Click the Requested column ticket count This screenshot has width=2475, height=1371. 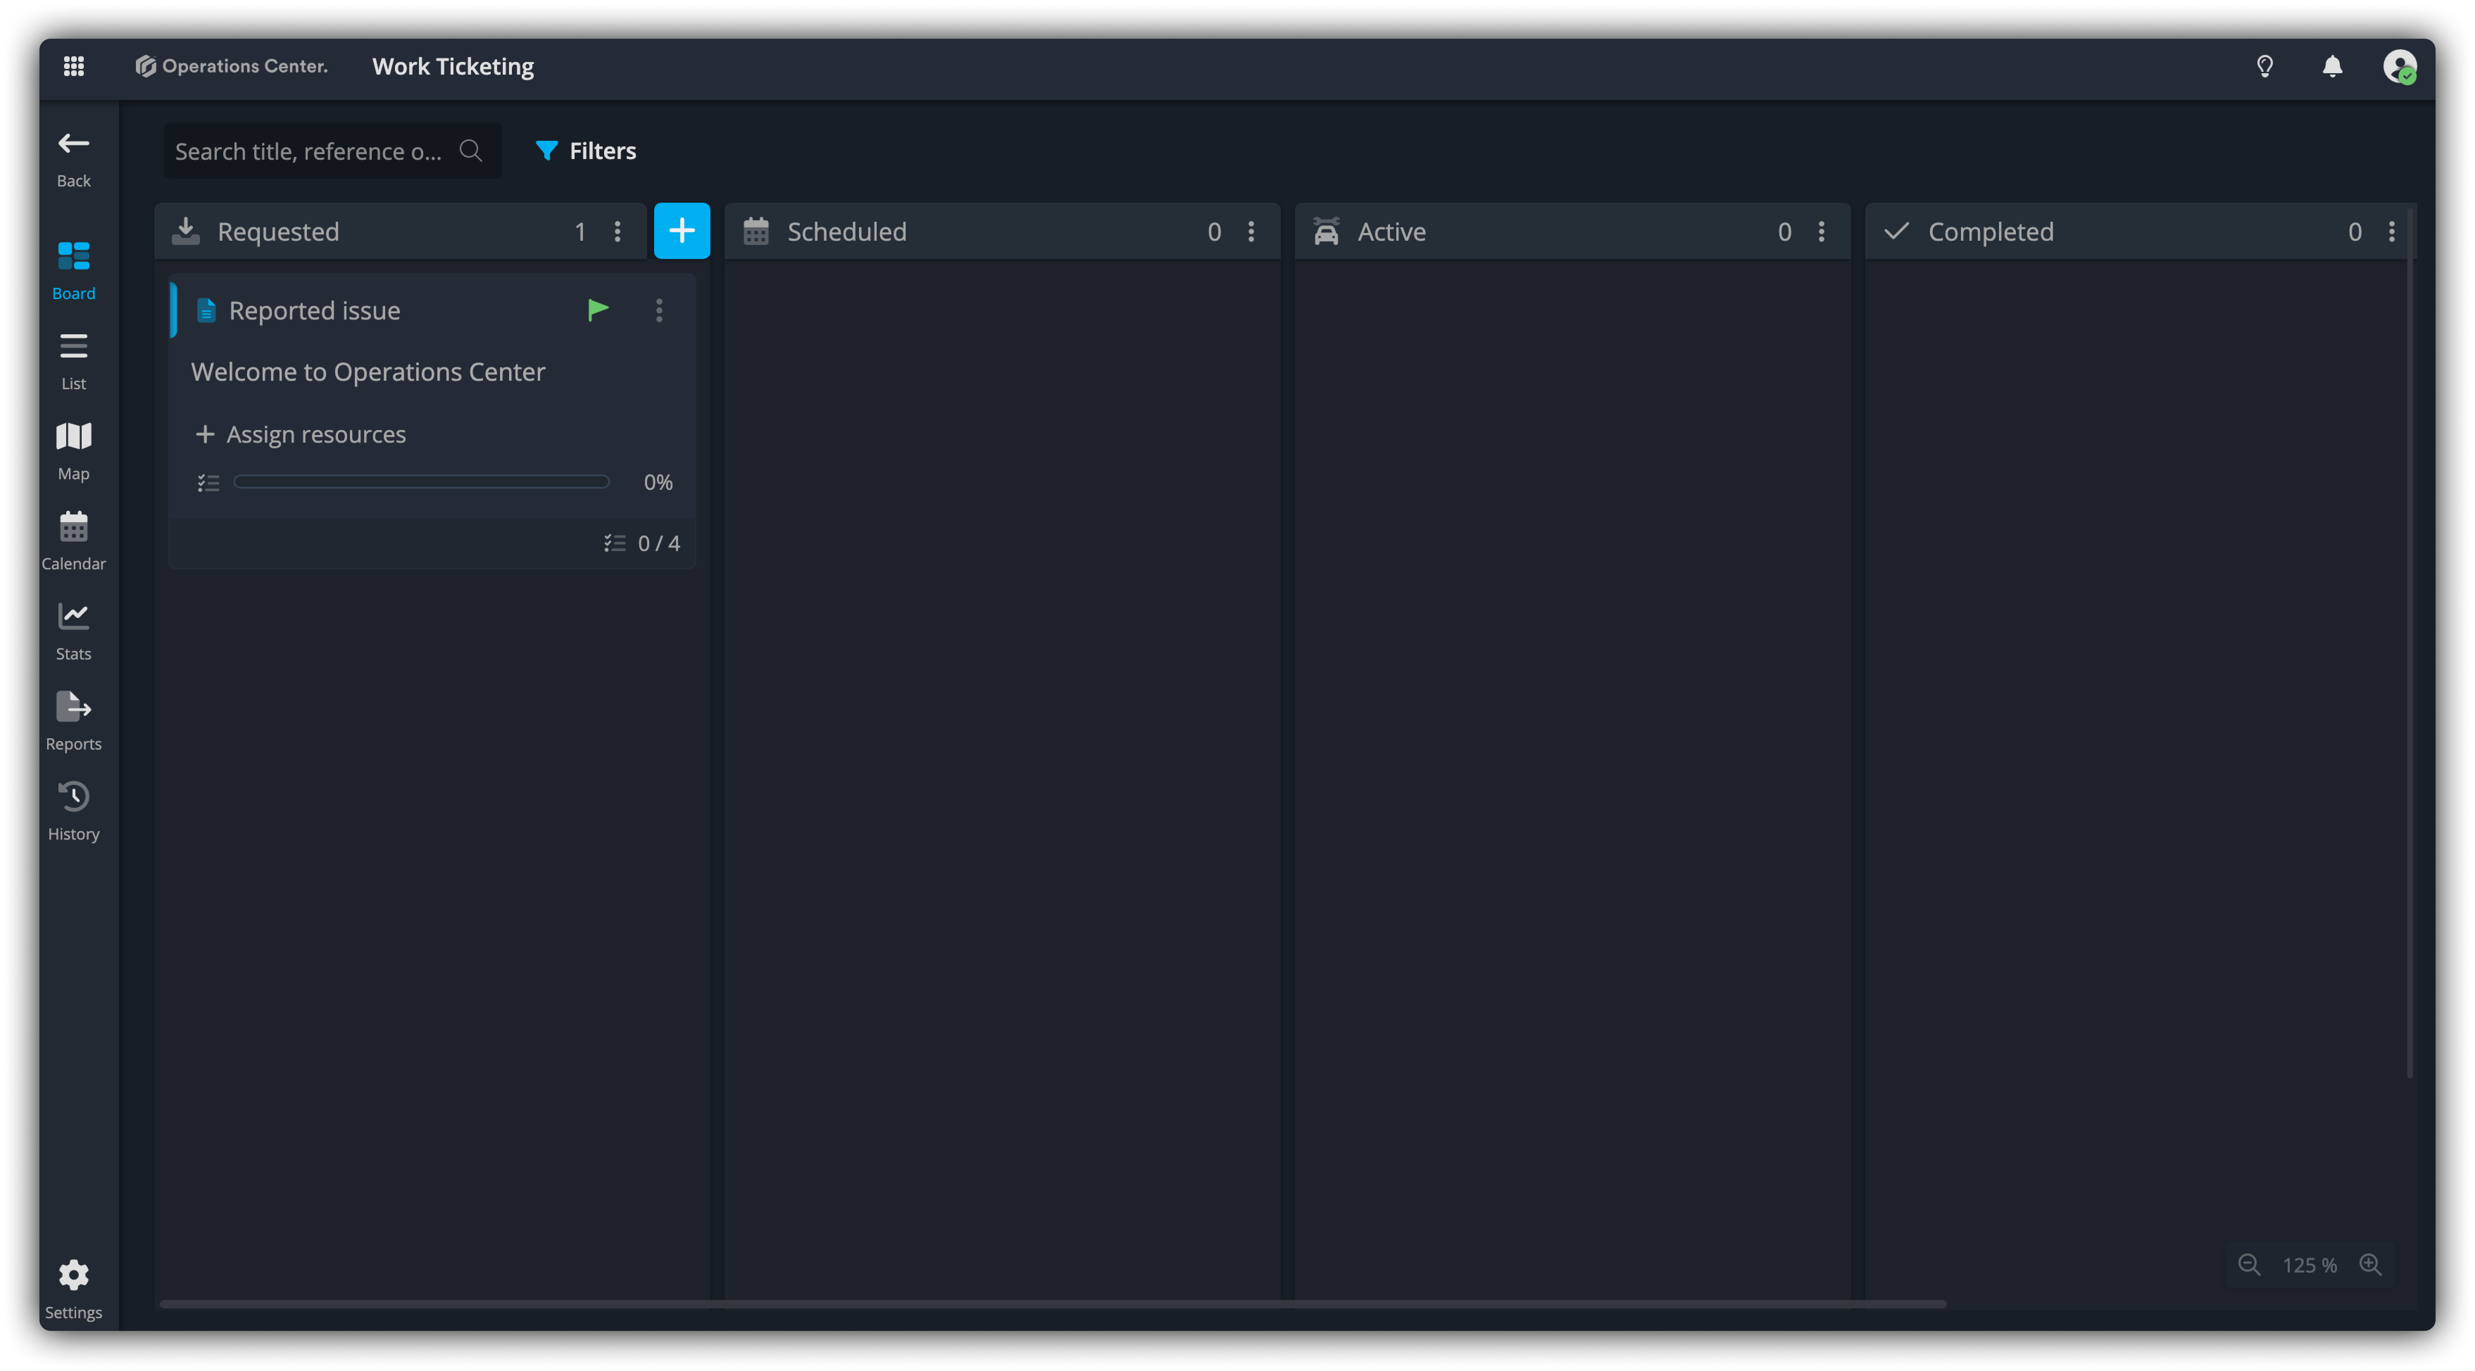[580, 232]
